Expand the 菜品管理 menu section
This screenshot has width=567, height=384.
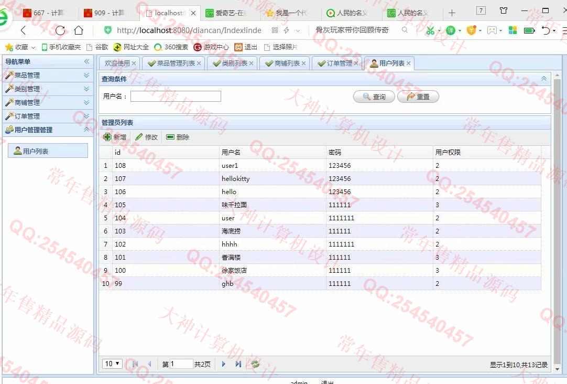(86, 76)
